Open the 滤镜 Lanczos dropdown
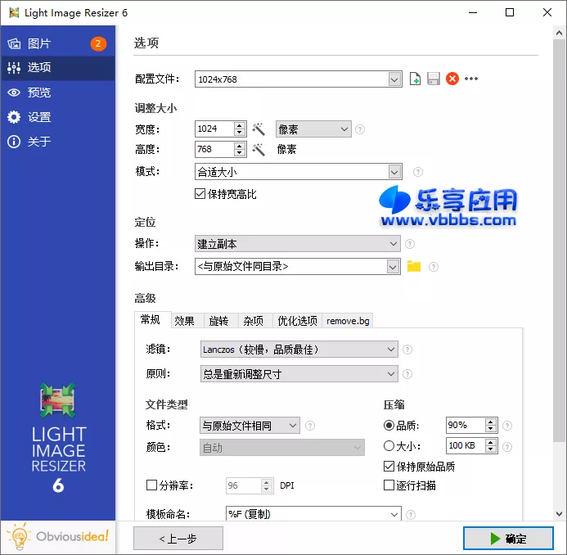This screenshot has width=567, height=555. point(299,350)
